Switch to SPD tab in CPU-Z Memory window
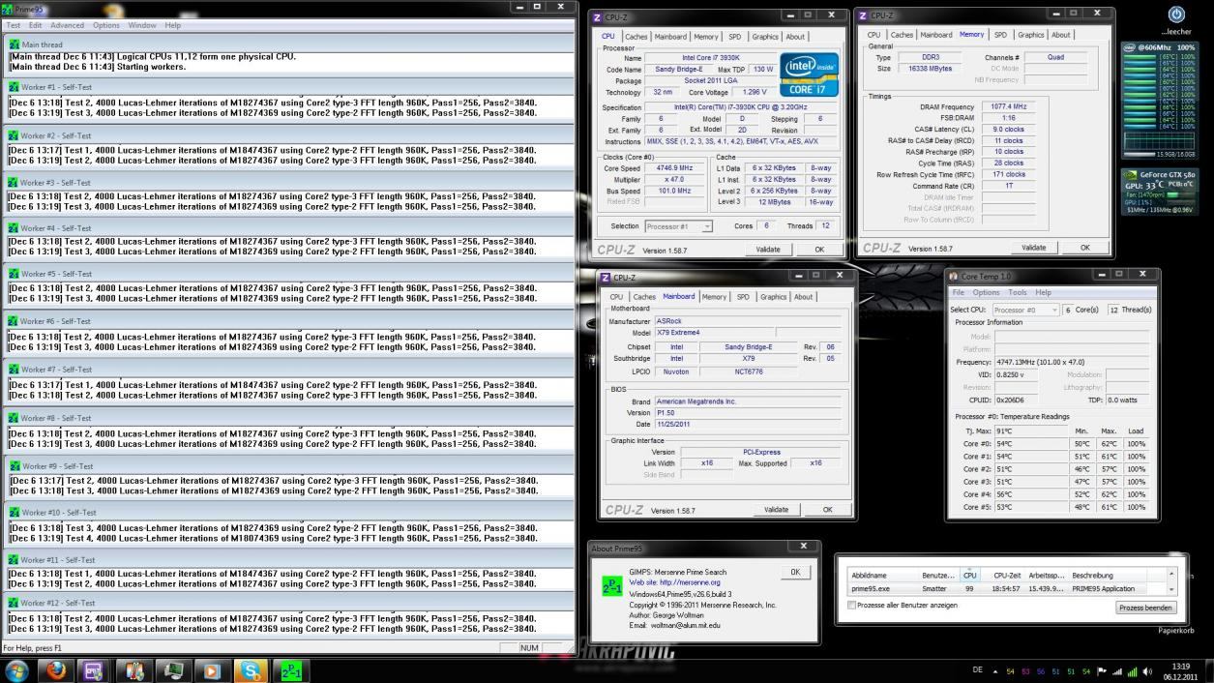The image size is (1214, 683). [1000, 35]
